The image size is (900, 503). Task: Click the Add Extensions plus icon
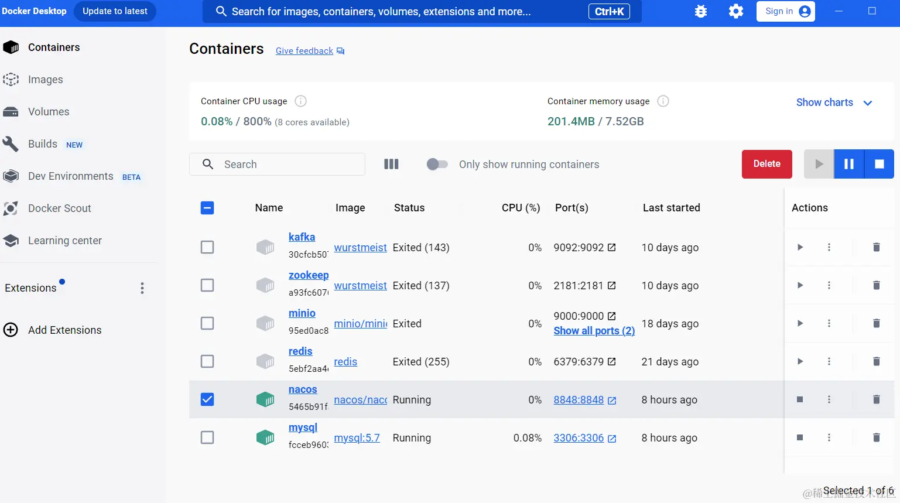tap(11, 330)
